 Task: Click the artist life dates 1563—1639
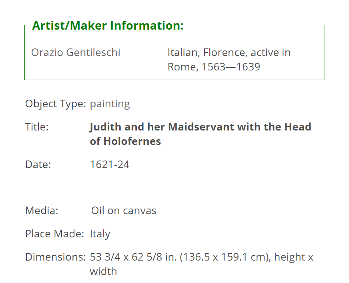pyautogui.click(x=231, y=67)
